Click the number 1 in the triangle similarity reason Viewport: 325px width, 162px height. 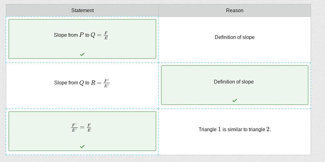click(x=219, y=129)
